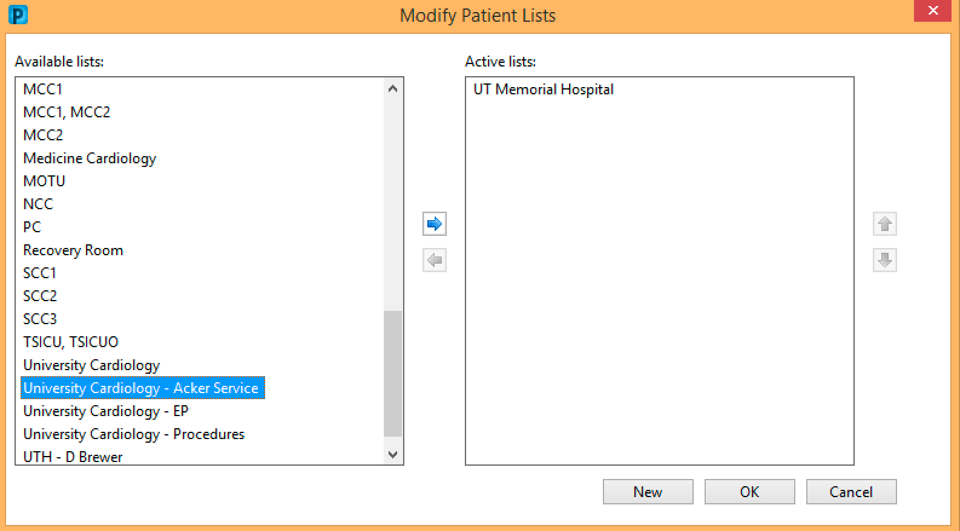Click the move down arrow icon
This screenshot has height=531, width=960.
point(885,261)
